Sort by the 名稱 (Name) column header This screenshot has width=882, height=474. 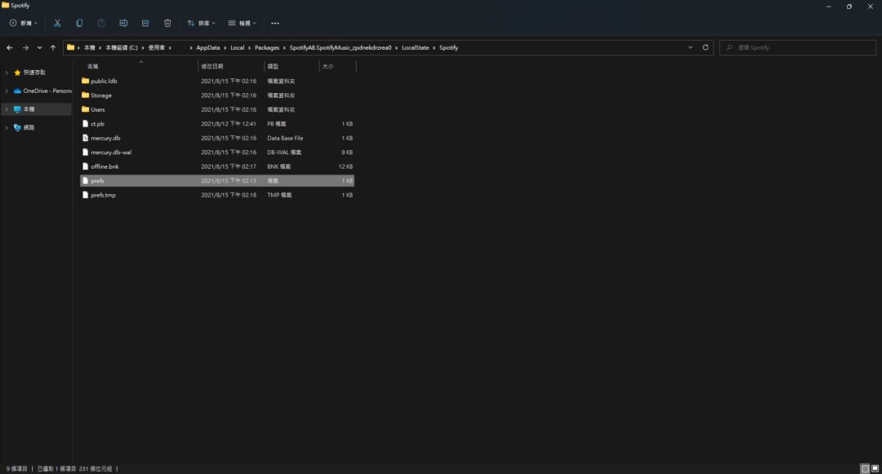click(x=93, y=66)
